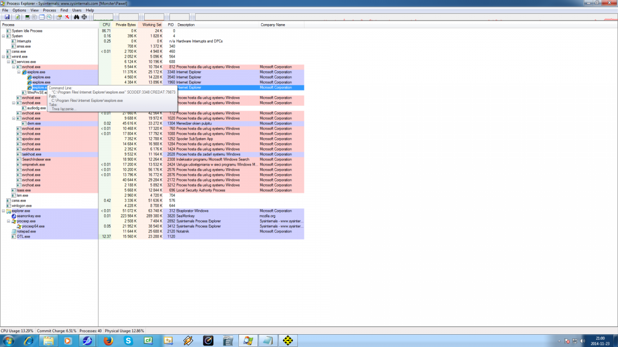Click the Action Center flag tray icon
The width and height of the screenshot is (618, 347).
567,340
